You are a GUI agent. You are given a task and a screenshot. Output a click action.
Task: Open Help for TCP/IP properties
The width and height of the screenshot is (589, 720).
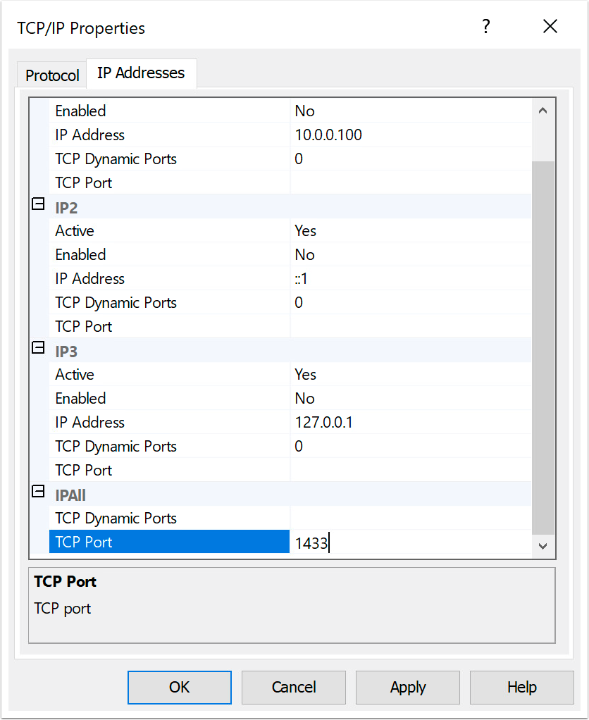click(x=521, y=687)
